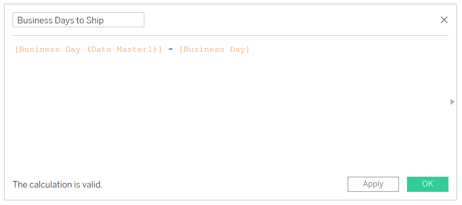Select the [Business Day (Date Master1)] field reference
462x205 pixels.
click(88, 49)
